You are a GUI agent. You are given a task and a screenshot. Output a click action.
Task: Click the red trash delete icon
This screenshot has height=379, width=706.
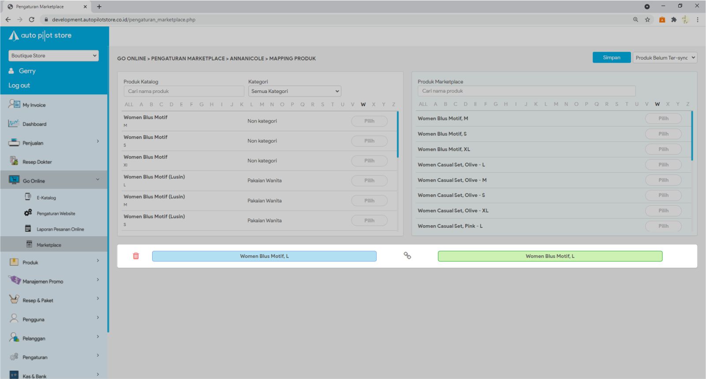136,256
